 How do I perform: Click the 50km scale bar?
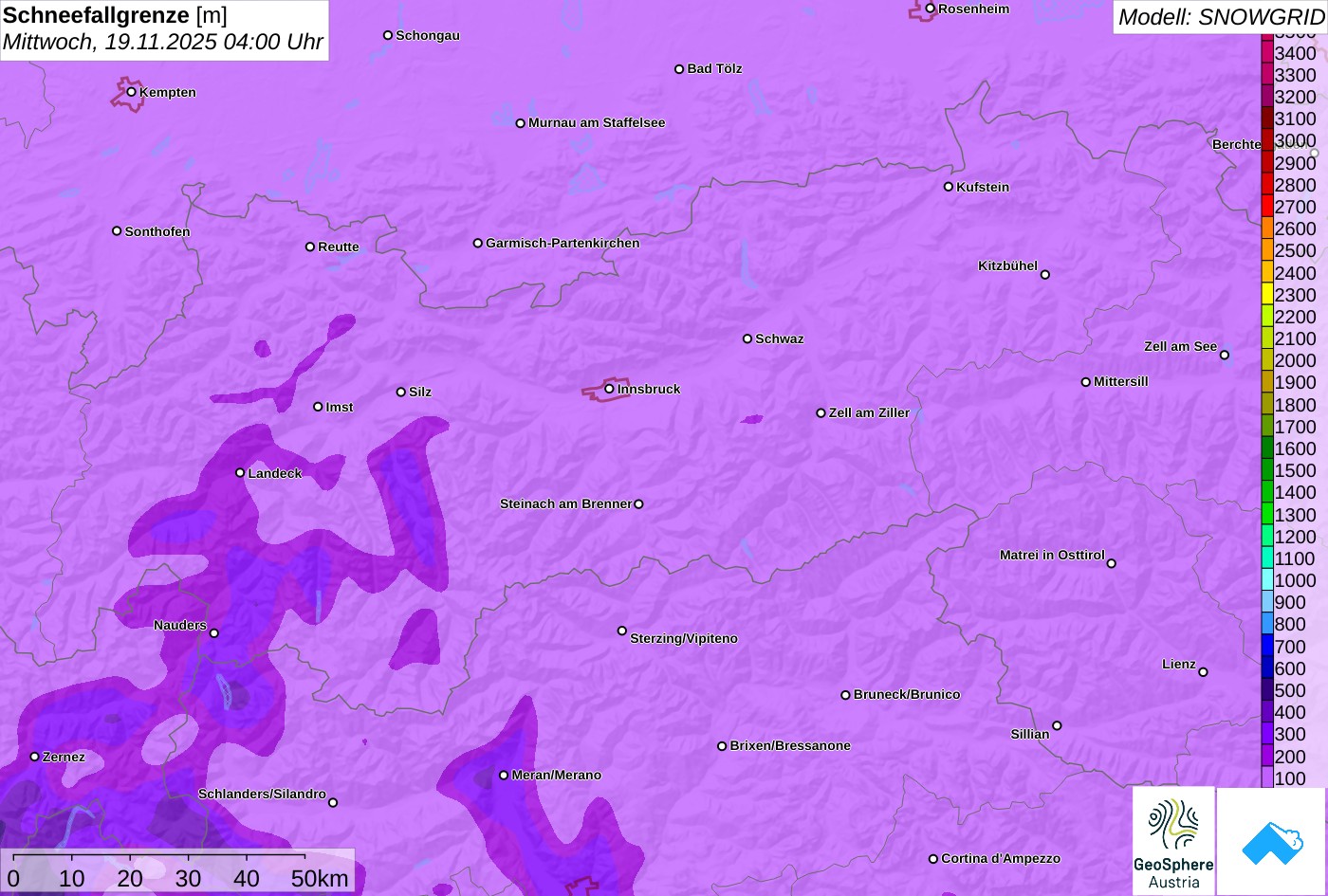176,870
